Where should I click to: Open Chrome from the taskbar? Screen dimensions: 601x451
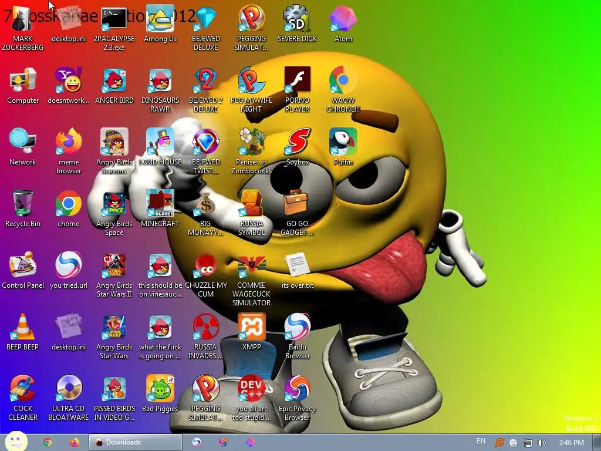pos(48,442)
